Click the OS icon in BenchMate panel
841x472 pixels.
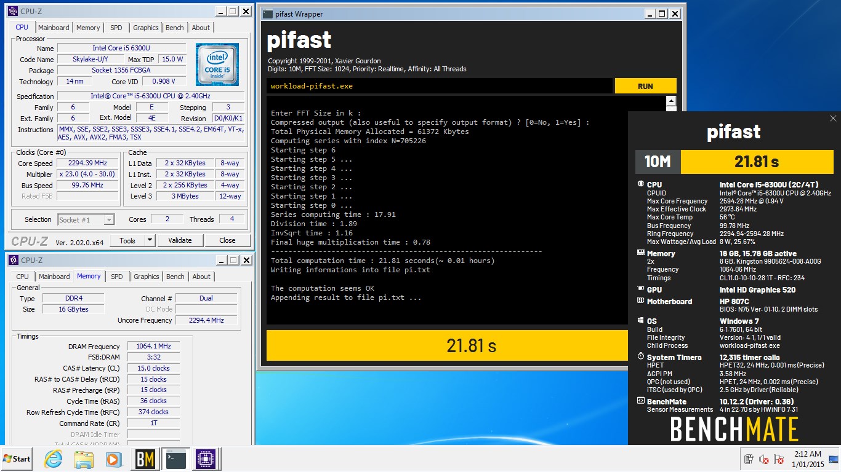(x=641, y=321)
